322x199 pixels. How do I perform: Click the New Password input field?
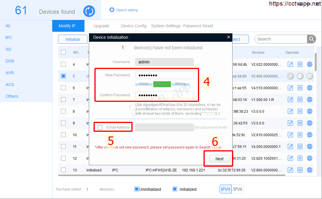point(164,75)
